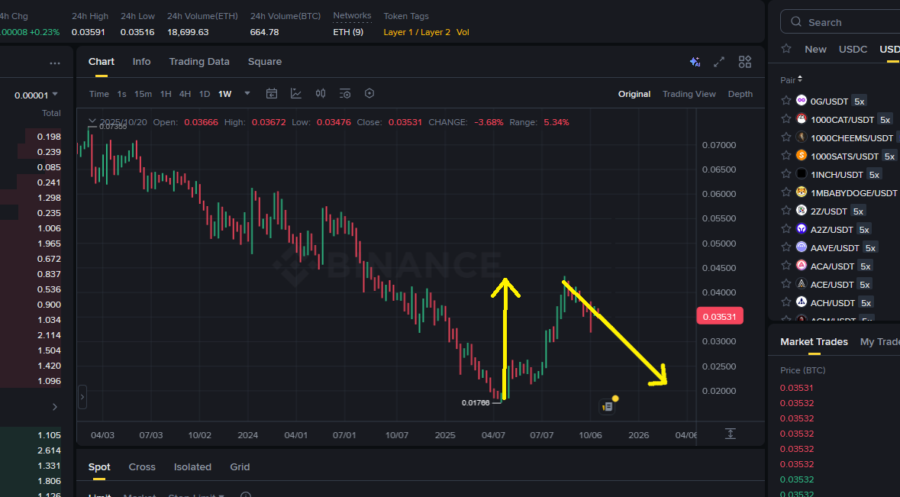Click the 0G coin logo
The image size is (900, 497).
point(802,101)
